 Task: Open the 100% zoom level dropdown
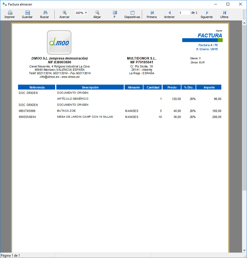(x=81, y=13)
